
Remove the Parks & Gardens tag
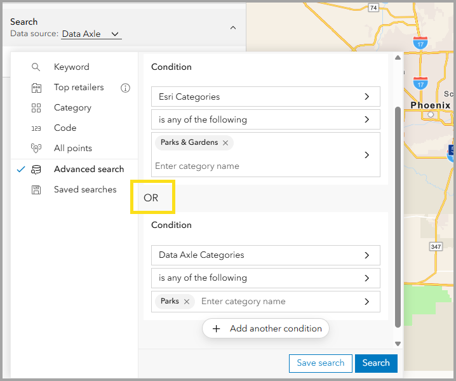click(x=225, y=143)
